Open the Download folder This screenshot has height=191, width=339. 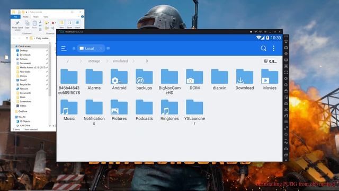click(x=245, y=80)
